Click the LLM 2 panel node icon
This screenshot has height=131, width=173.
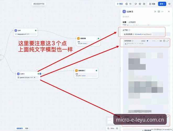[124, 12]
